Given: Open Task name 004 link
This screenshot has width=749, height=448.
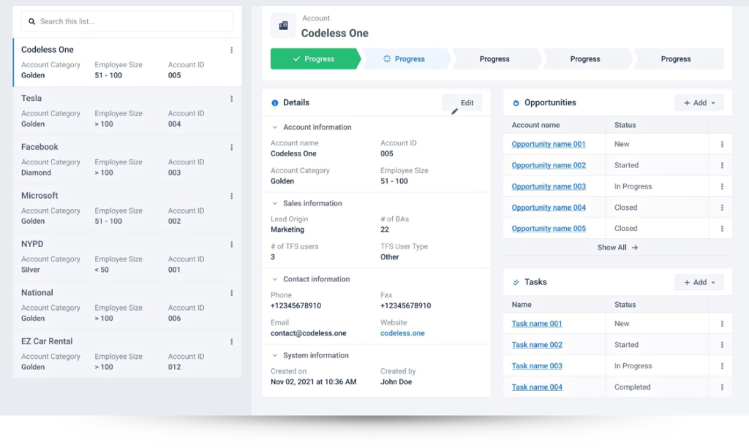Looking at the screenshot, I should coord(537,387).
